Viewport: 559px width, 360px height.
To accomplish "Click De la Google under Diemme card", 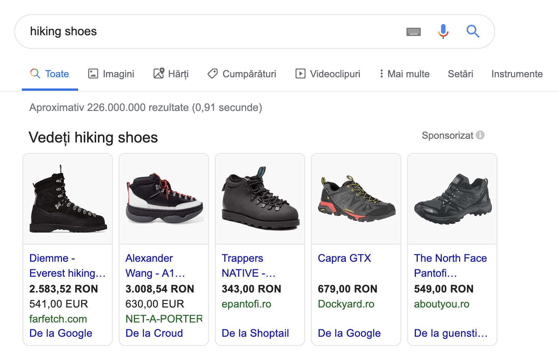I will point(61,333).
